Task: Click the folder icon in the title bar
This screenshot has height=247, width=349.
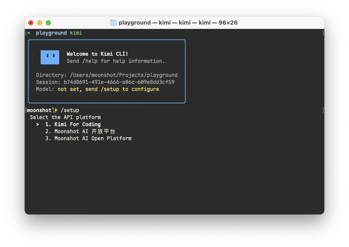Action: click(x=113, y=23)
